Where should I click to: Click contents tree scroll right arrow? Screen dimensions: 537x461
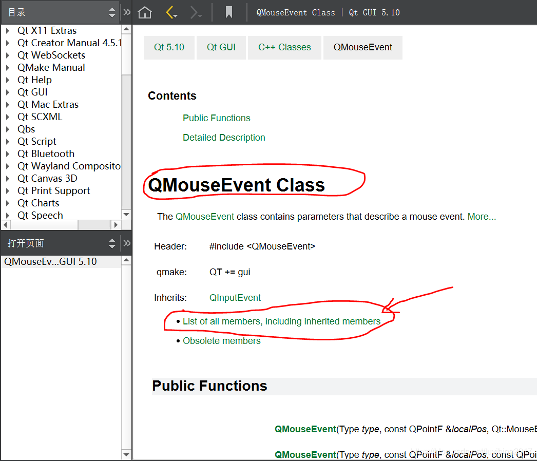[x=116, y=225]
